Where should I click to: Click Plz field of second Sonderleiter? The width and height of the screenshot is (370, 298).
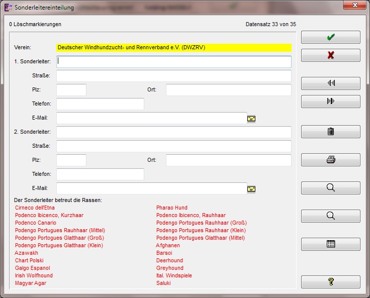click(x=71, y=160)
